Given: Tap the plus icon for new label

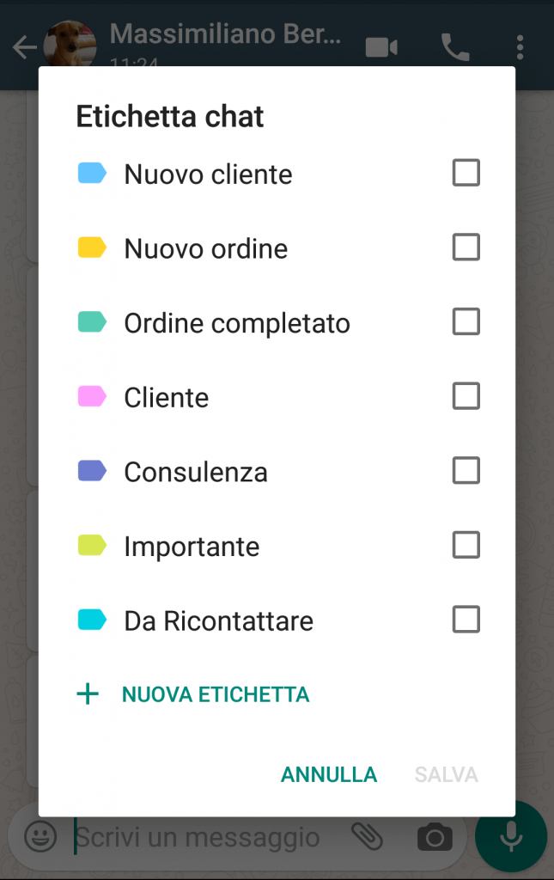Looking at the screenshot, I should click(x=88, y=694).
